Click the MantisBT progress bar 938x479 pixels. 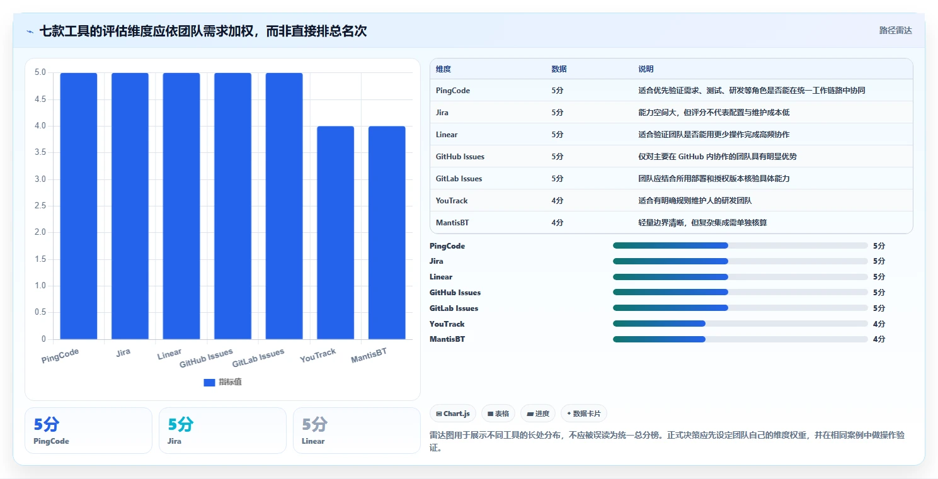740,339
